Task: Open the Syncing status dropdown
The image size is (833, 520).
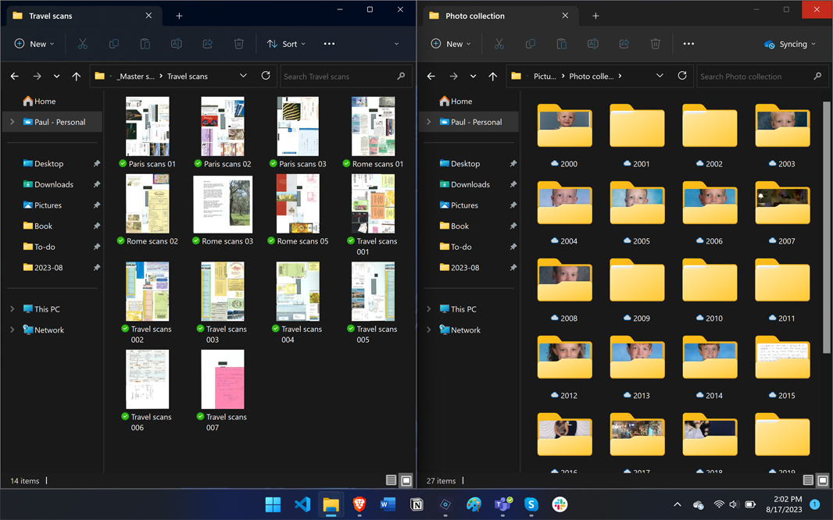Action: click(790, 45)
